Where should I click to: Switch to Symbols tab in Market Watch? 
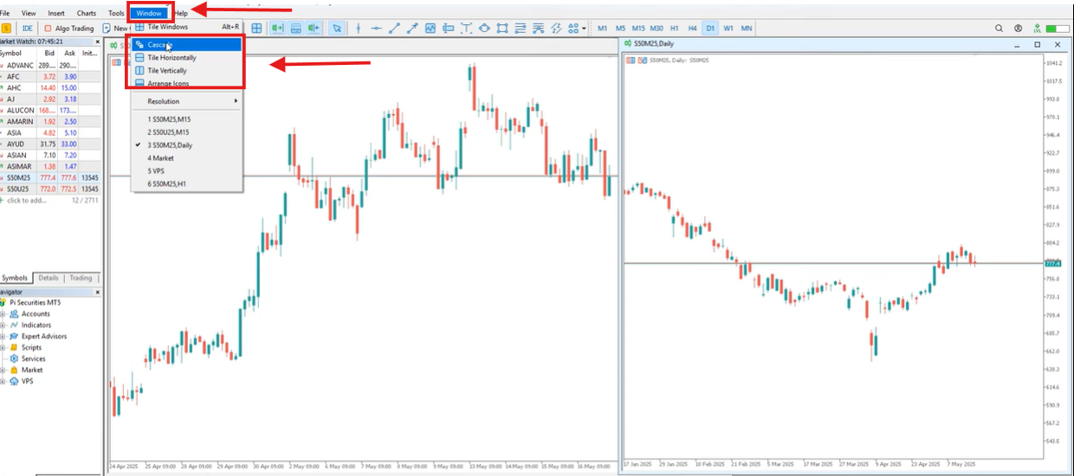[x=15, y=278]
